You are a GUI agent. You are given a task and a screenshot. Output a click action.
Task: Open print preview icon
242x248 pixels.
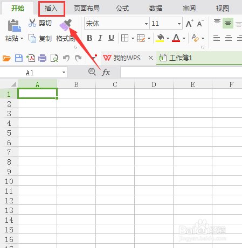click(54, 58)
